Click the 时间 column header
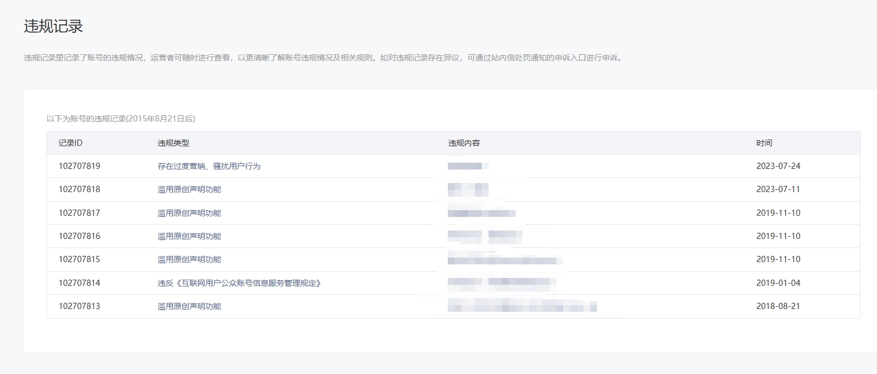 764,143
